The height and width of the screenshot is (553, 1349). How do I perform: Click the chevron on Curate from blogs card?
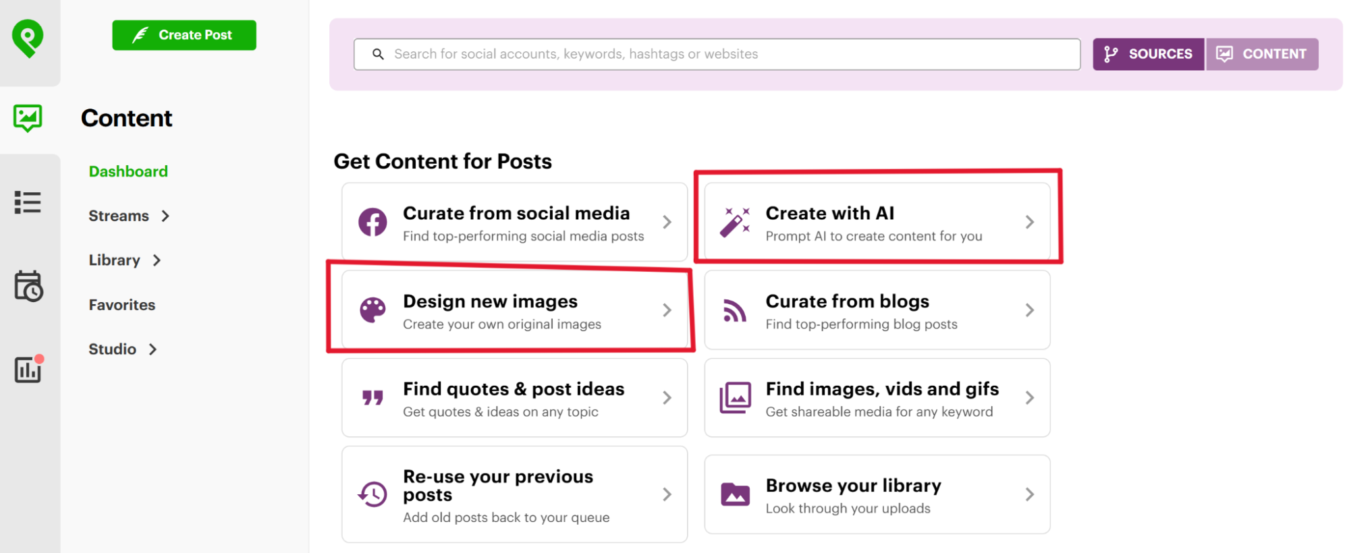[x=1029, y=310]
